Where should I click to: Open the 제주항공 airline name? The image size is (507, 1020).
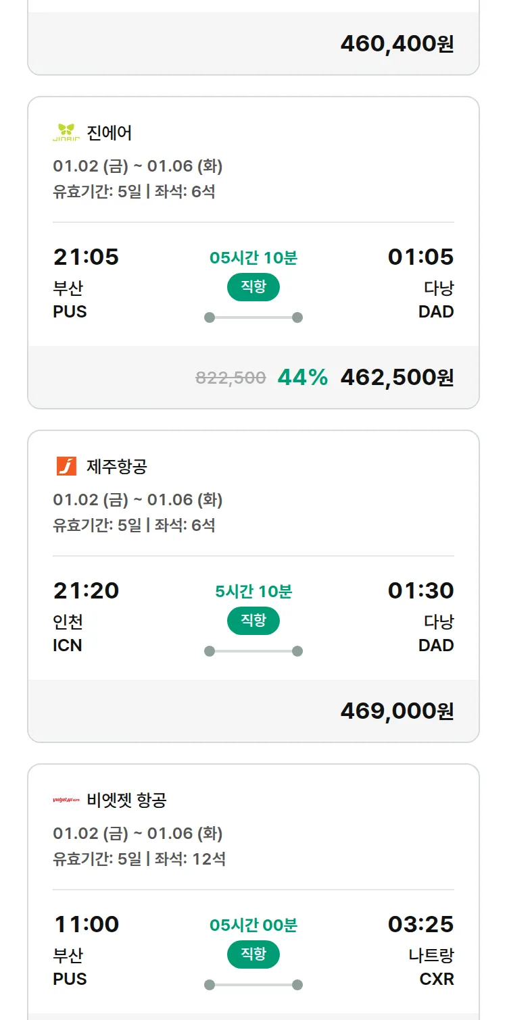click(117, 466)
